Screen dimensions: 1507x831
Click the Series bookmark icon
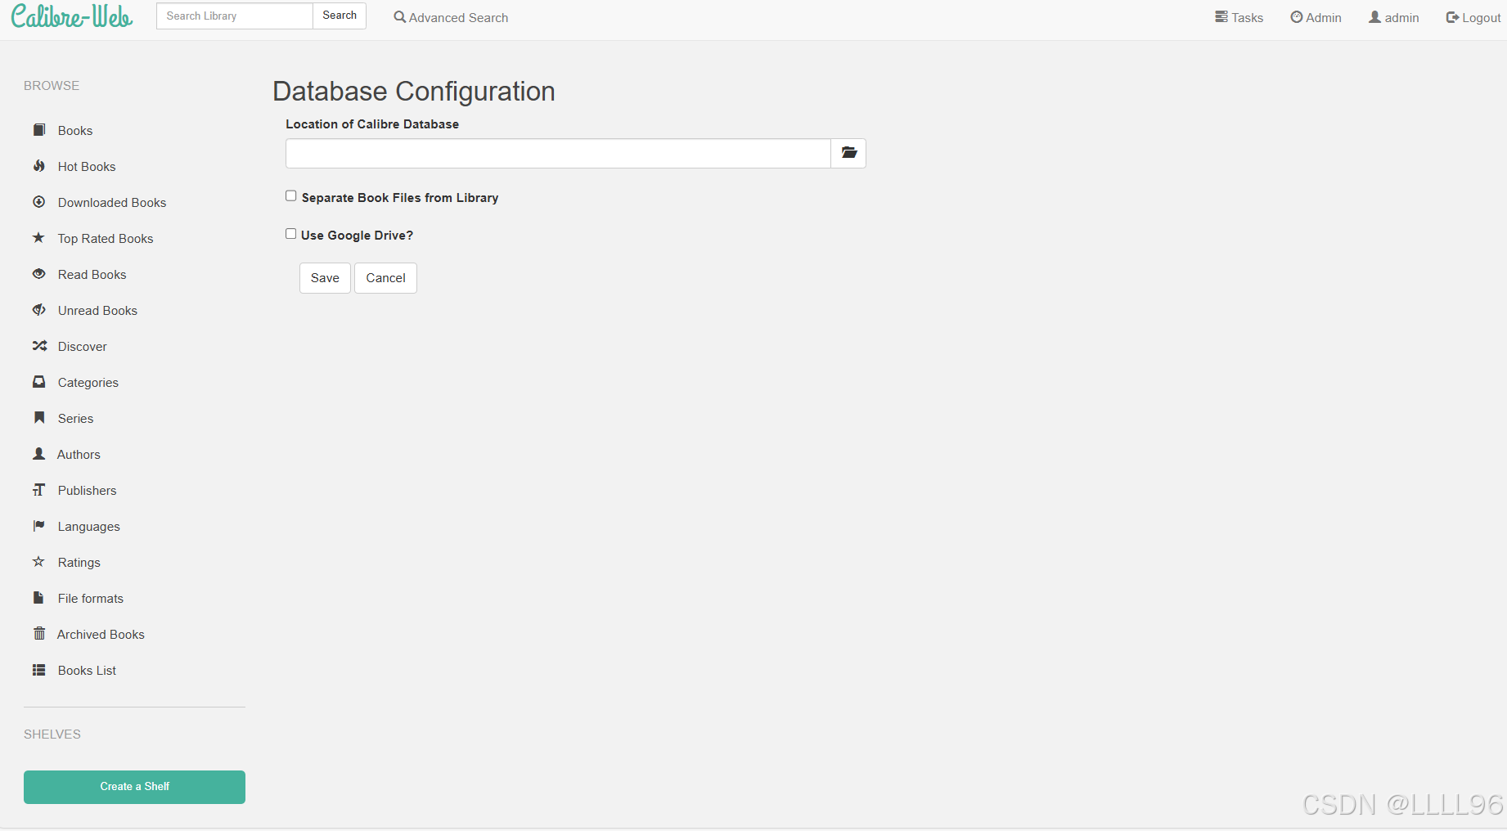(x=38, y=418)
